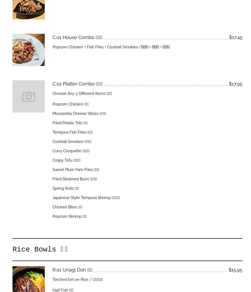Click the R.01 Unagi Don title
251x292 pixels.
tap(72, 270)
